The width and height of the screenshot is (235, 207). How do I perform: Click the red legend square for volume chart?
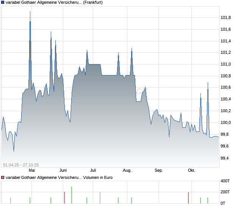click(3, 178)
